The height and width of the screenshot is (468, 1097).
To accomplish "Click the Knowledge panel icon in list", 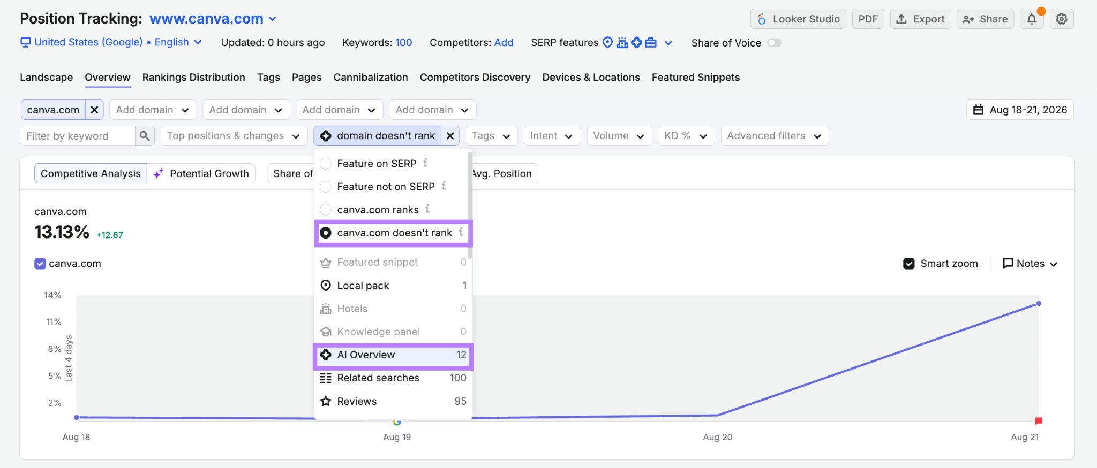I will pyautogui.click(x=326, y=332).
